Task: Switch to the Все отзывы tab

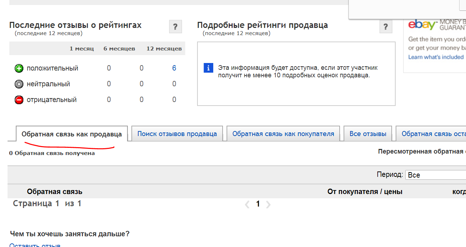Action: pos(368,134)
